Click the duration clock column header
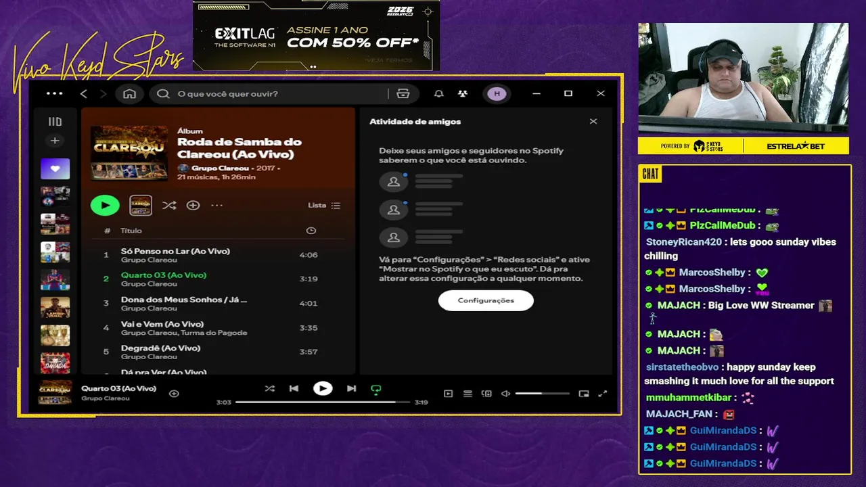This screenshot has height=487, width=866. pyautogui.click(x=311, y=231)
